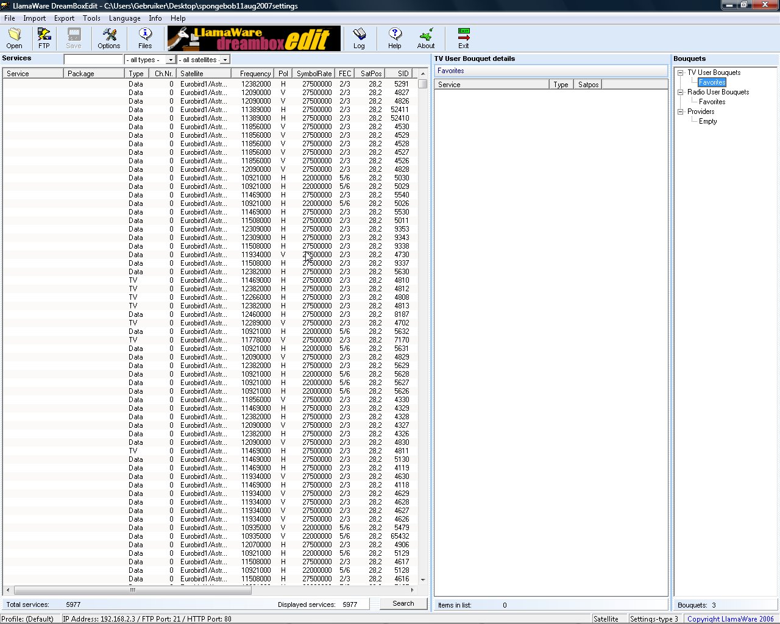Click services horizontal scrollbar left arrow

pyautogui.click(x=8, y=590)
